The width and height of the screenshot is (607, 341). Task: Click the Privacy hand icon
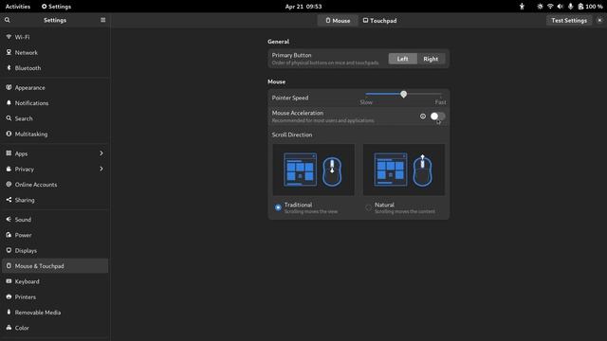coord(9,169)
